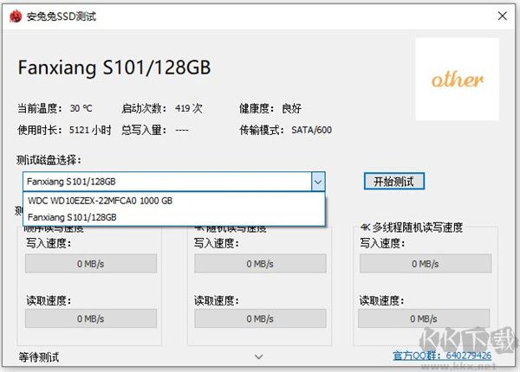This screenshot has width=520, height=372.
Task: Click the 'other' brand logo image
Action: point(458,79)
